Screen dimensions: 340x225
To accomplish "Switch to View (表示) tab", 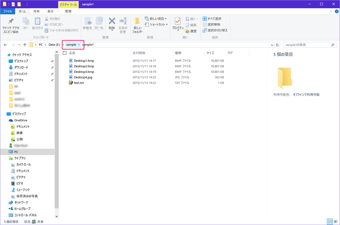I will pos(51,11).
